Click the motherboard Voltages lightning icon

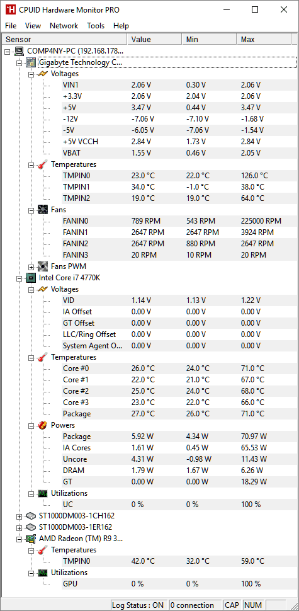43,74
